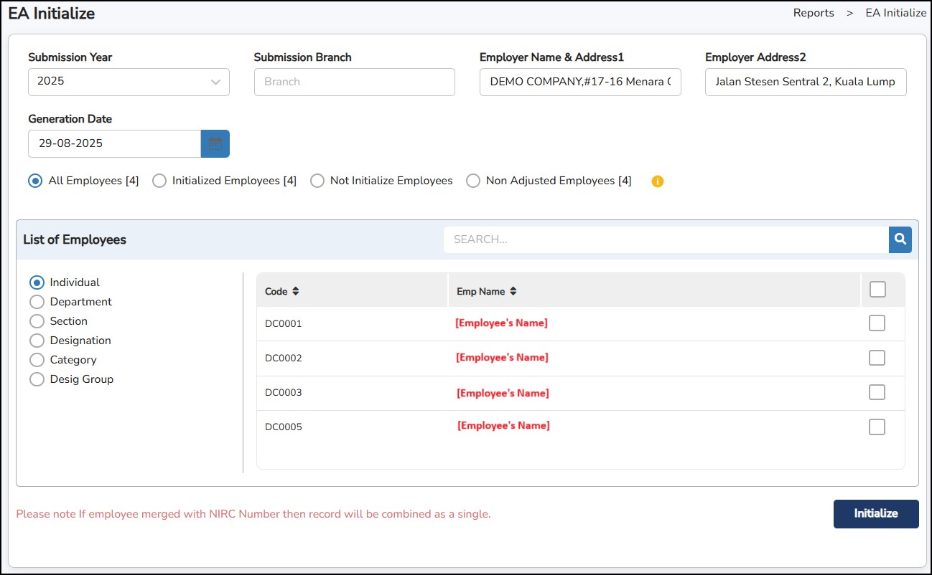Click the Submission Branch input field
The height and width of the screenshot is (575, 932).
tap(354, 82)
